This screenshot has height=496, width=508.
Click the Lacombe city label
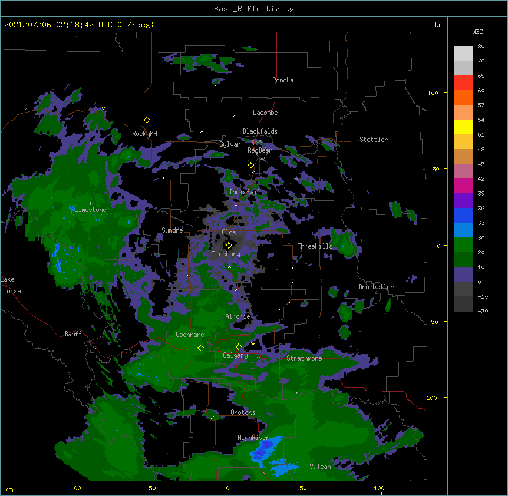265,113
